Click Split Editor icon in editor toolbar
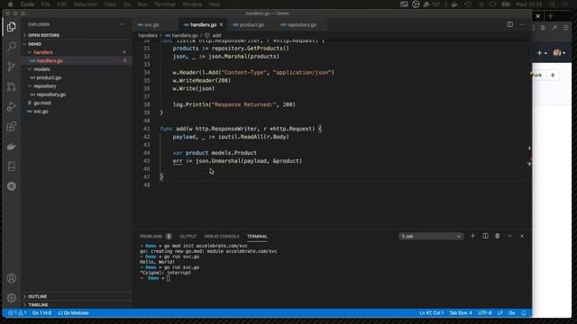577x324 pixels. (x=509, y=24)
